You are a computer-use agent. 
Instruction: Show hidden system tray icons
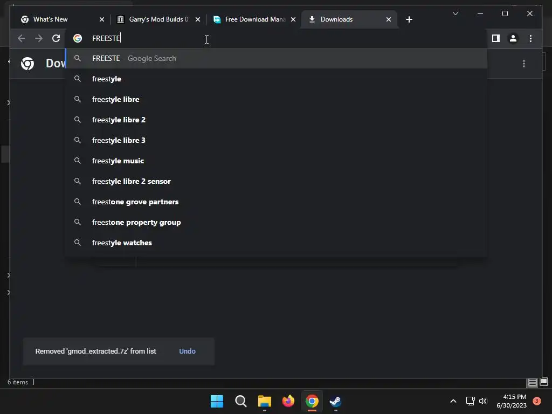point(453,401)
